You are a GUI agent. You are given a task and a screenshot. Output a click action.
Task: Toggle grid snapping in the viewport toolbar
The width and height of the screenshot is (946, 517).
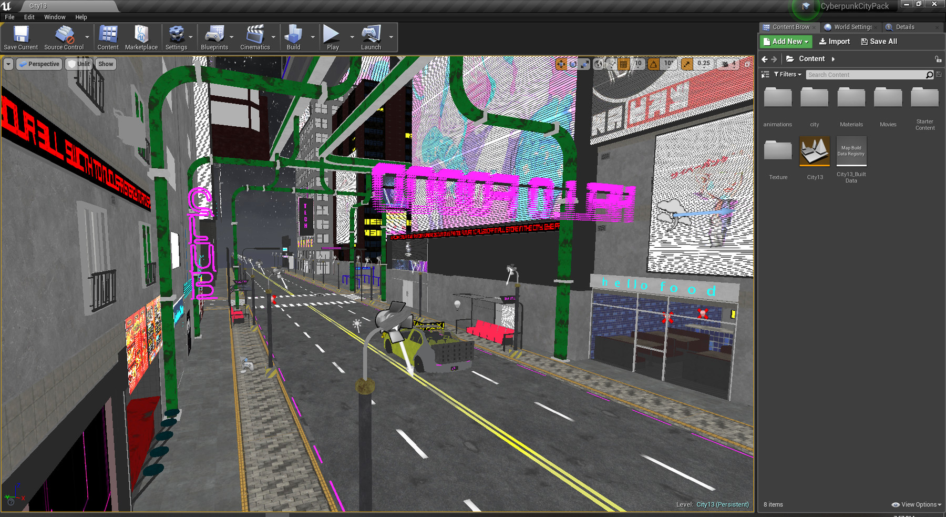tap(623, 64)
